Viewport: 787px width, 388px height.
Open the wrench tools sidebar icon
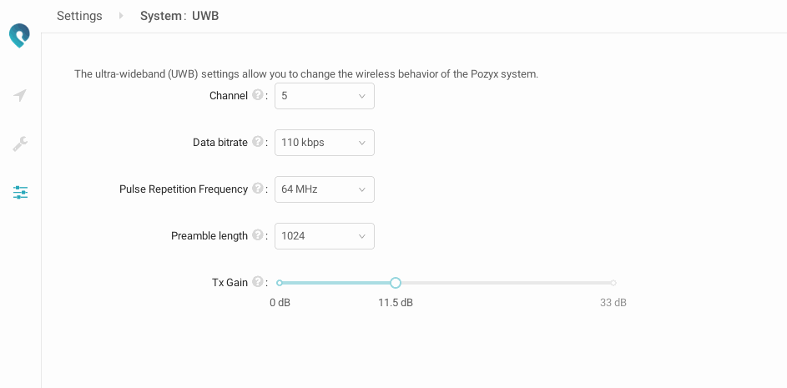tap(20, 144)
